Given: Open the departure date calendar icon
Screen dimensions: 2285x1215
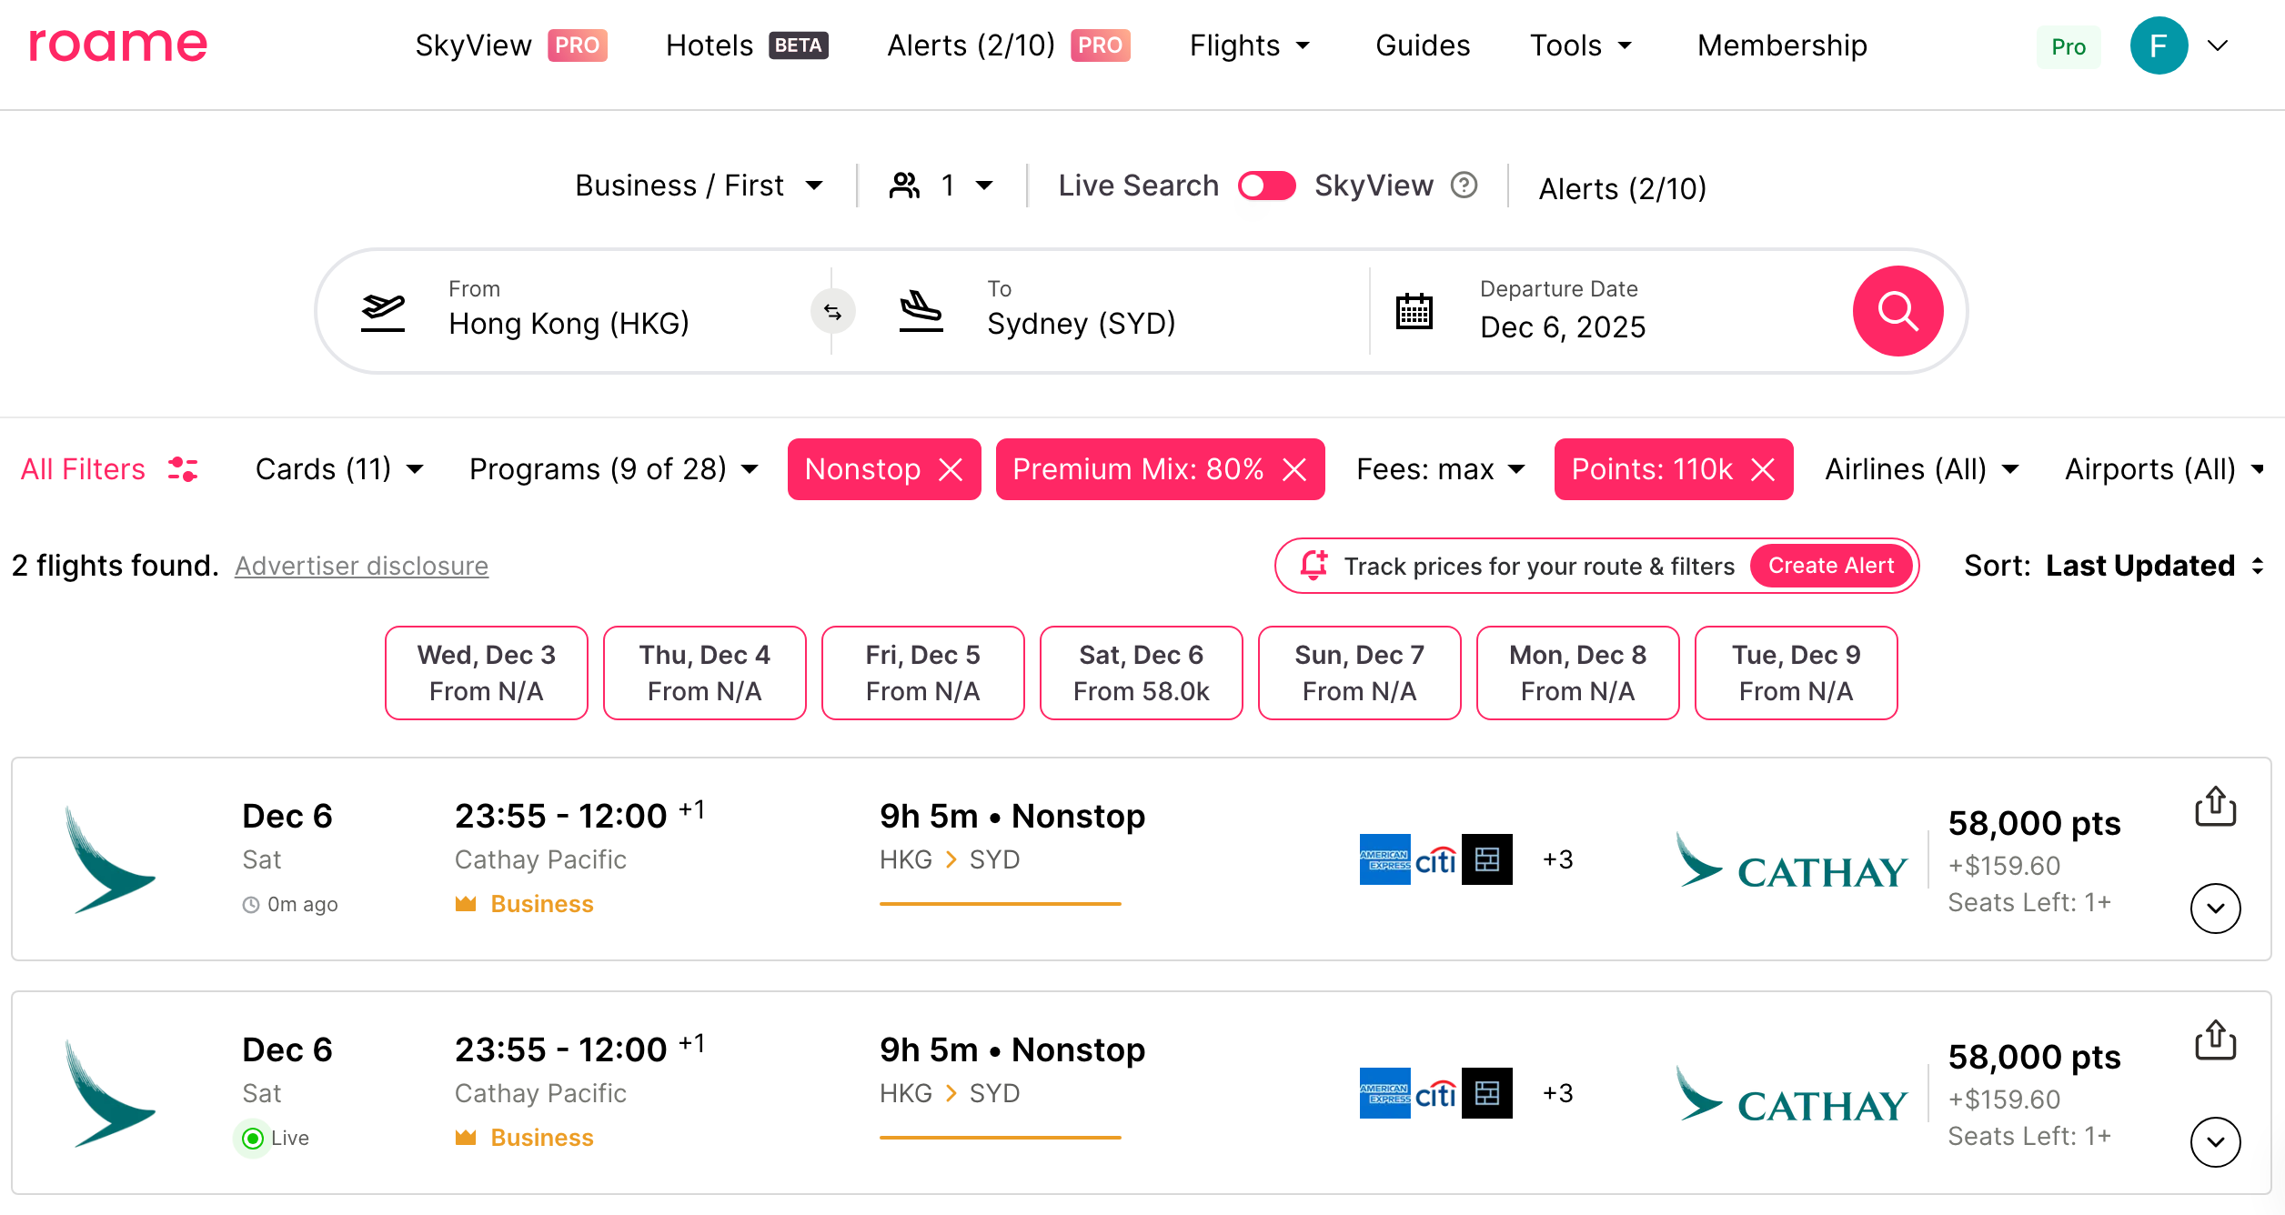Looking at the screenshot, I should pos(1414,311).
